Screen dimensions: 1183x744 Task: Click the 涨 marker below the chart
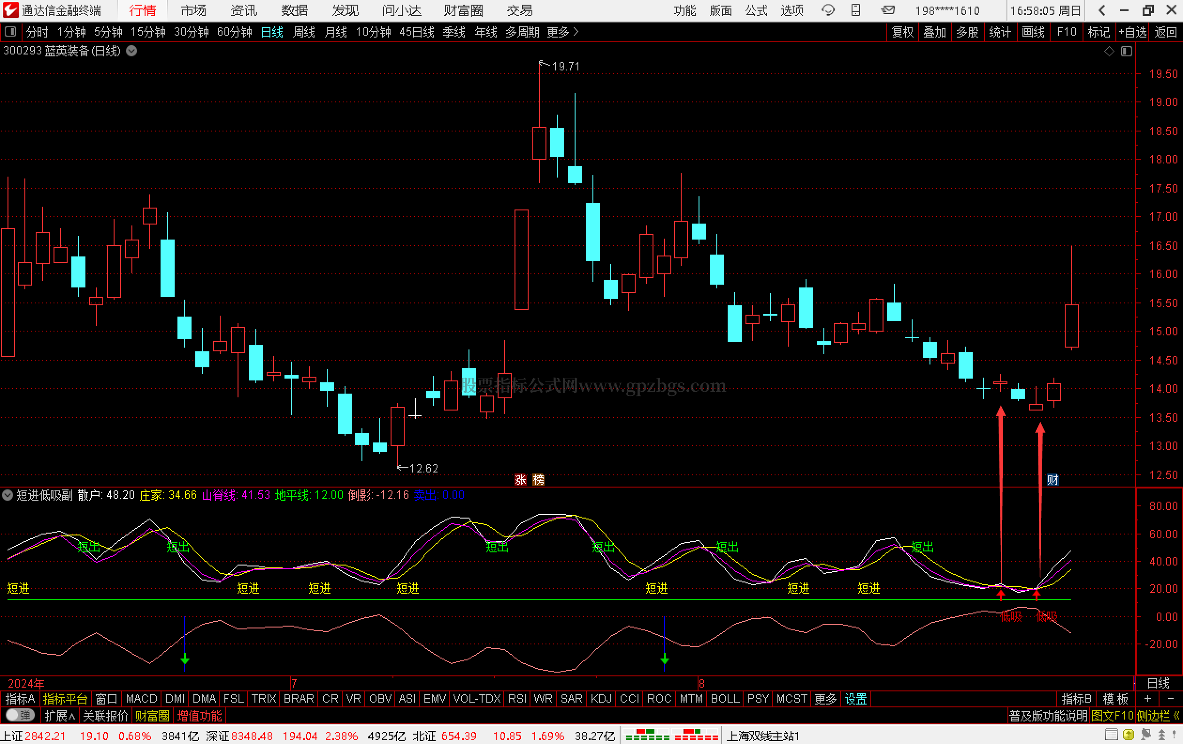point(520,480)
